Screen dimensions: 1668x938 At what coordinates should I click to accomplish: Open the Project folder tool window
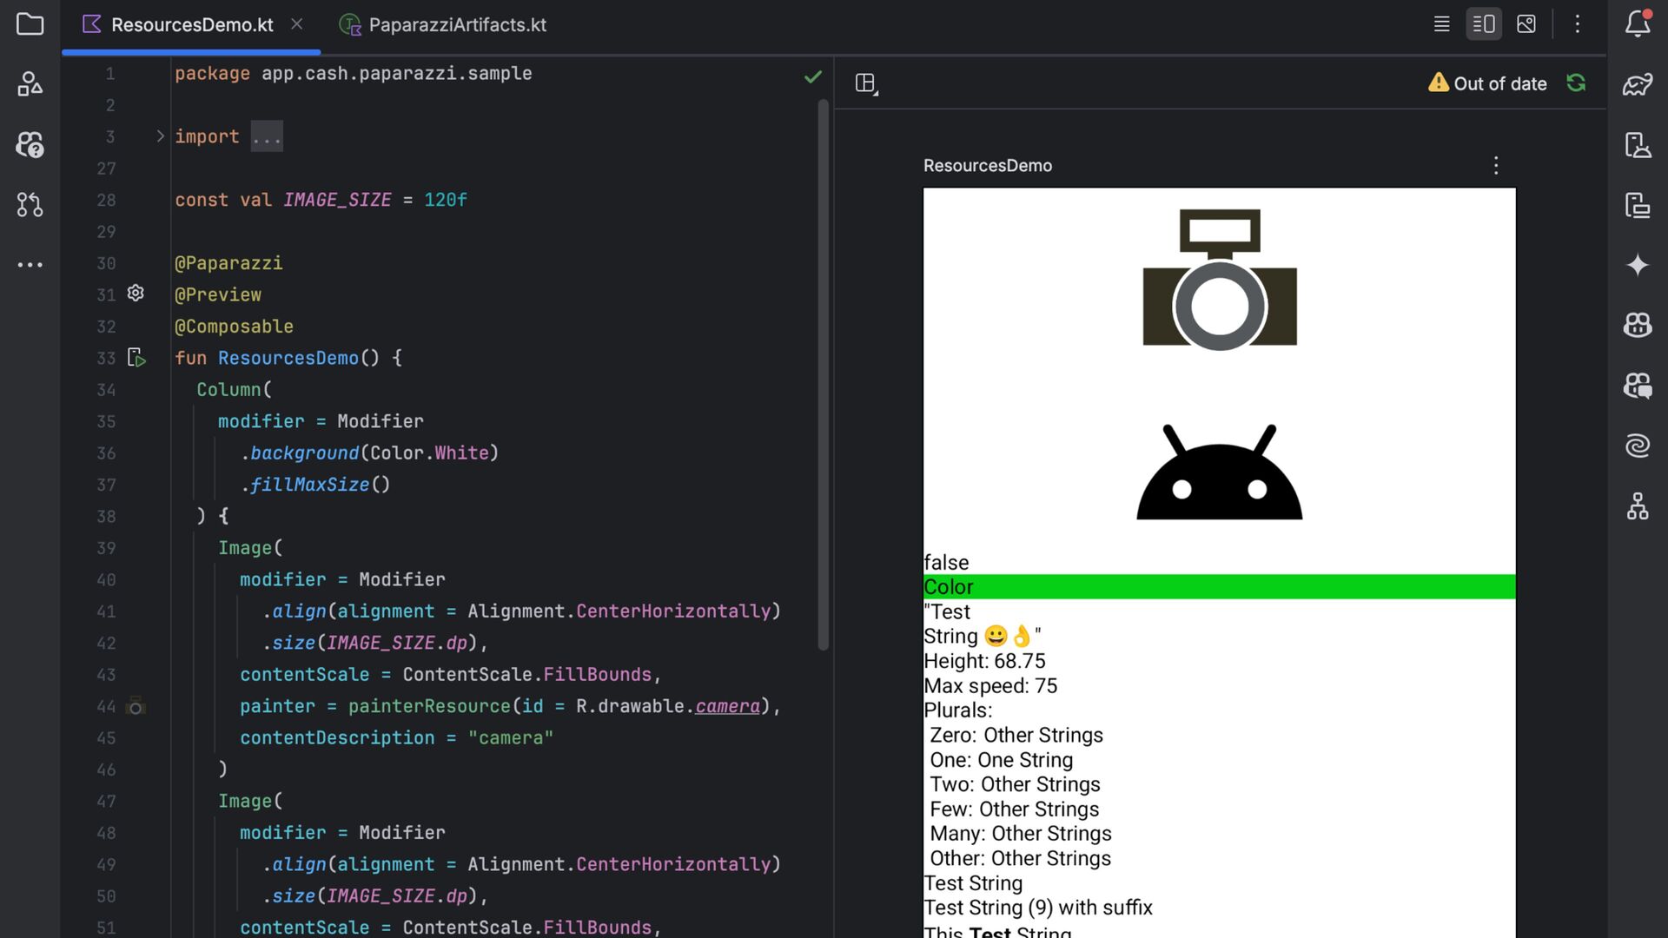30,24
